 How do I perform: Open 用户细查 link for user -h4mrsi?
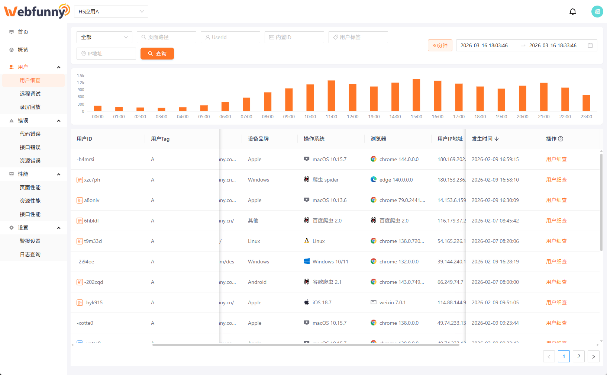coord(556,159)
